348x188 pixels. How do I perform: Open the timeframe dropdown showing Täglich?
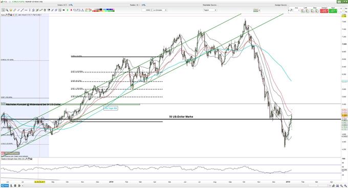point(210,10)
